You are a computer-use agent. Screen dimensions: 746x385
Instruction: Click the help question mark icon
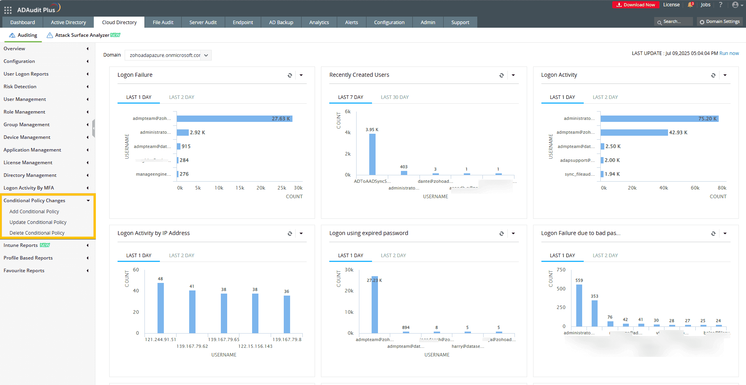click(x=721, y=5)
